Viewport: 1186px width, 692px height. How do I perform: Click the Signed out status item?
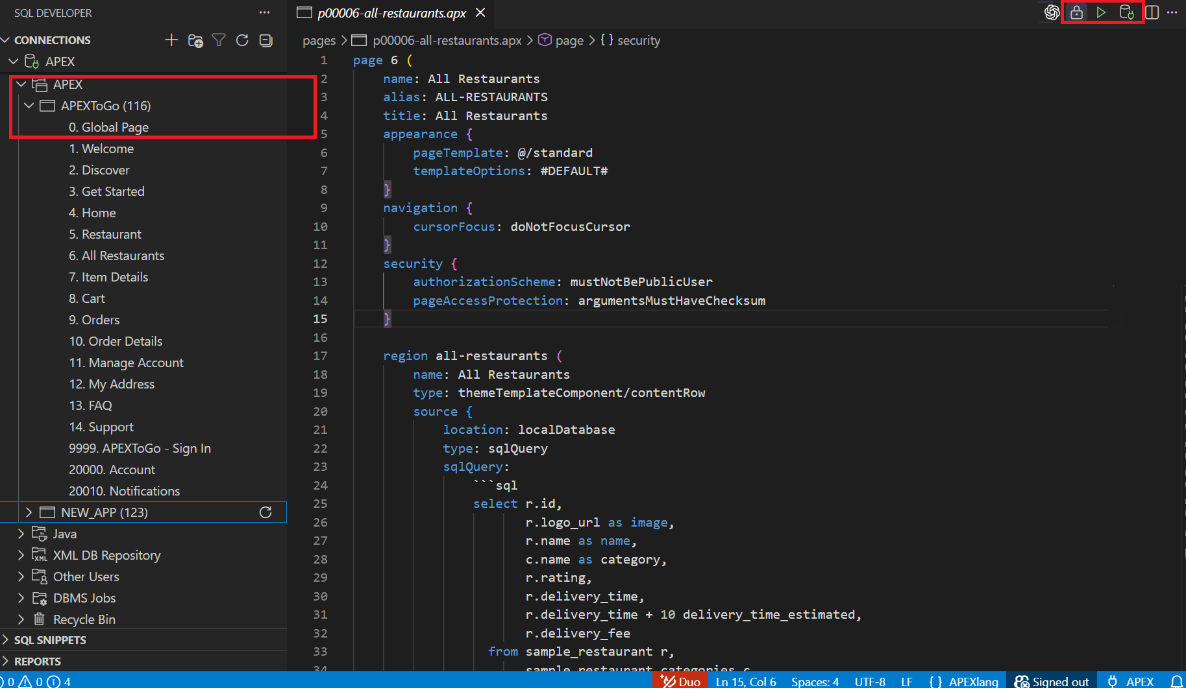coord(1052,682)
